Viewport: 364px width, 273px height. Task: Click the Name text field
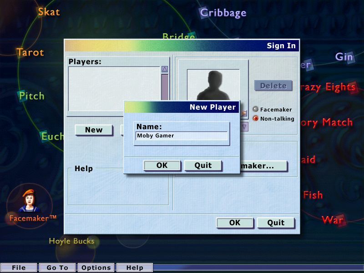(x=181, y=135)
